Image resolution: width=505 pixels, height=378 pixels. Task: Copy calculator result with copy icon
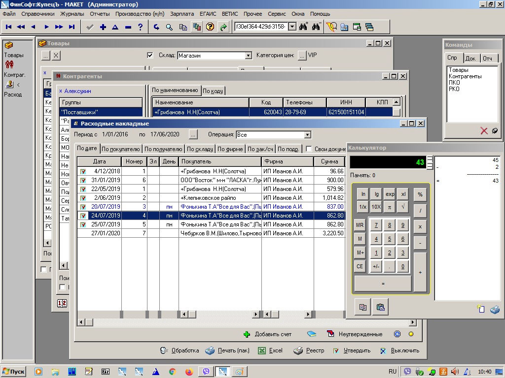click(x=363, y=307)
